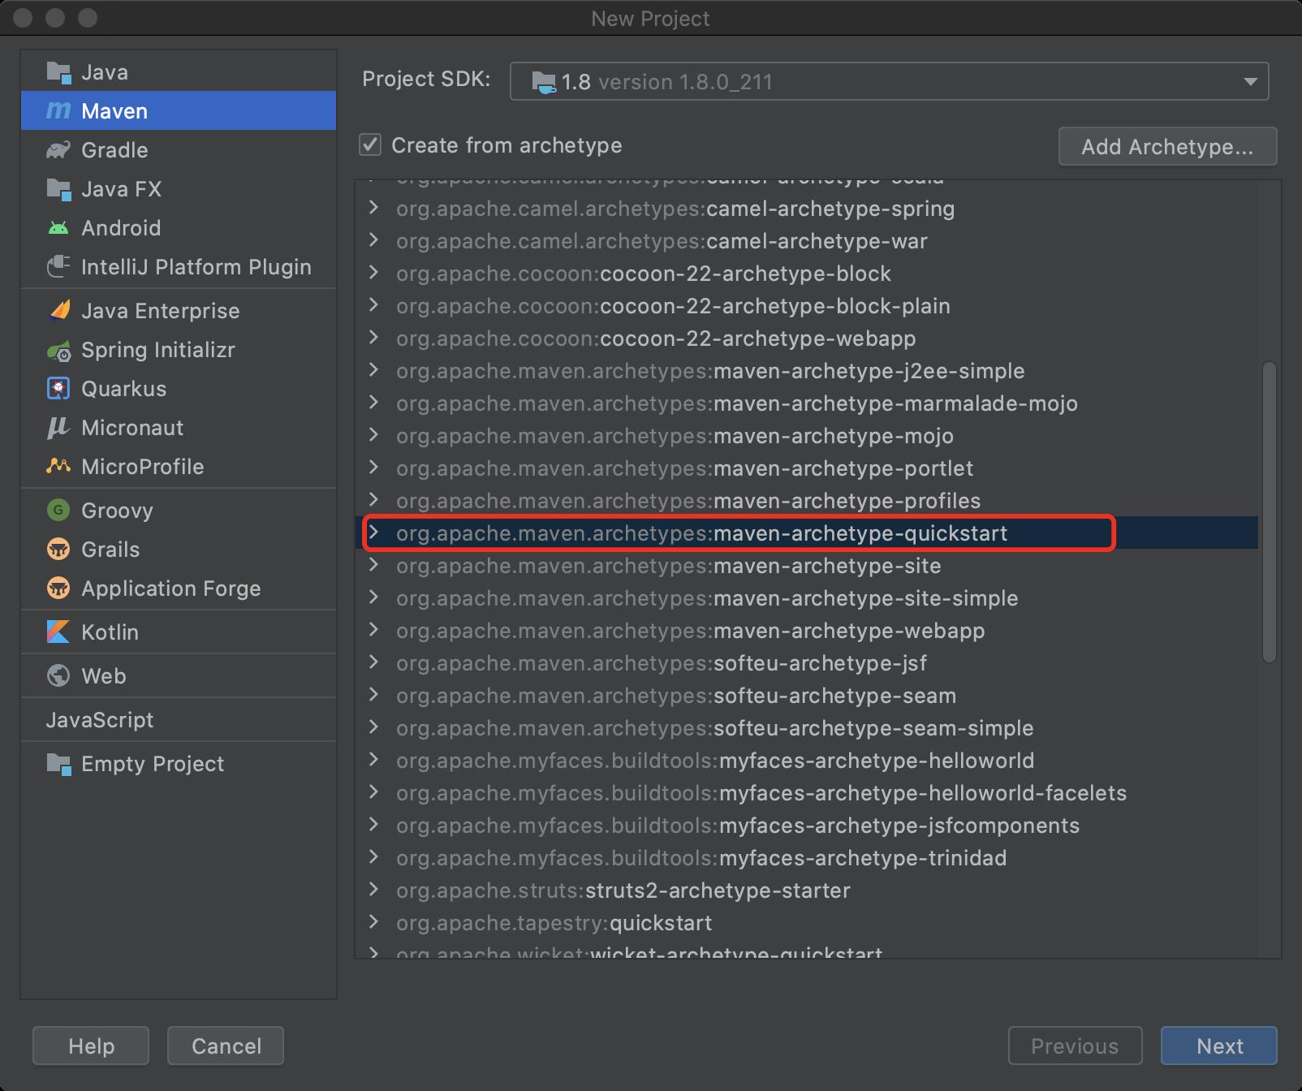Select the Java project type label
The width and height of the screenshot is (1302, 1091).
click(105, 72)
